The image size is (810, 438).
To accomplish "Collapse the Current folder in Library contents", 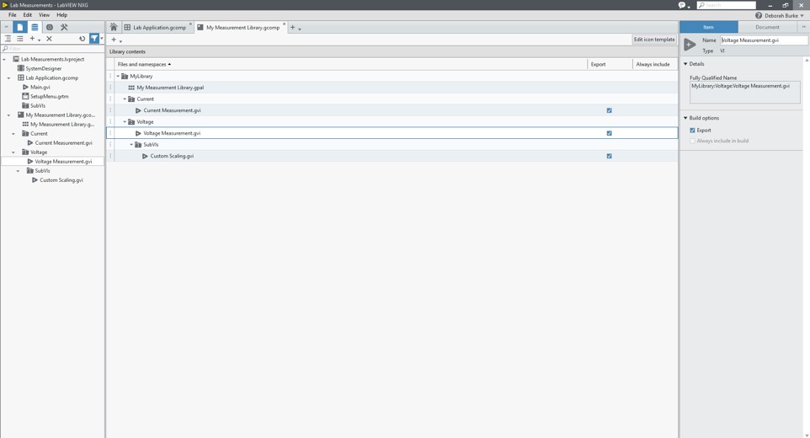I will [125, 99].
